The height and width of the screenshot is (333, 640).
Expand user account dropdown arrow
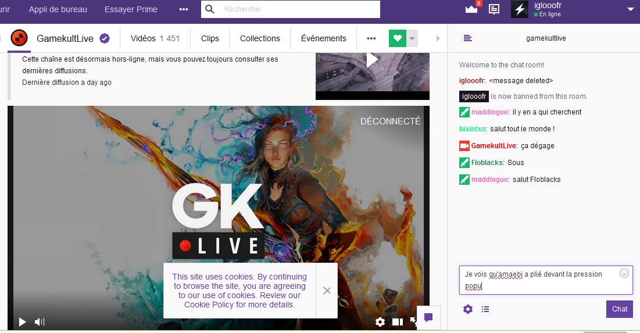631,9
